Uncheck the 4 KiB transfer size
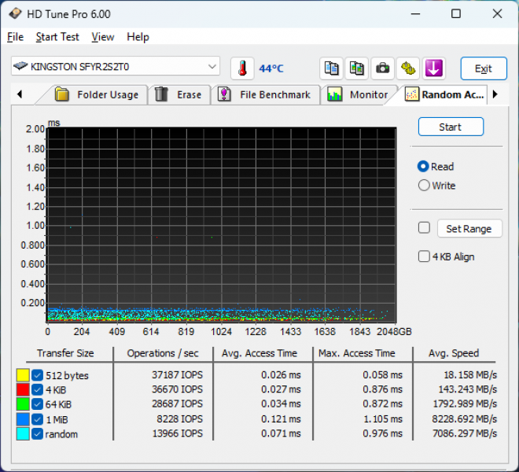Screen dimensions: 519x472 38,390
